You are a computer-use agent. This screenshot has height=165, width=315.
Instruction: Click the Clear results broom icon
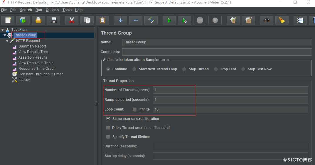point(233,20)
